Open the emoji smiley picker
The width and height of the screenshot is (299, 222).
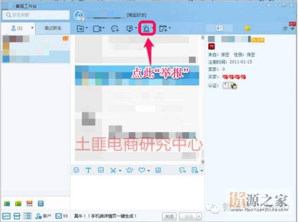(76, 170)
